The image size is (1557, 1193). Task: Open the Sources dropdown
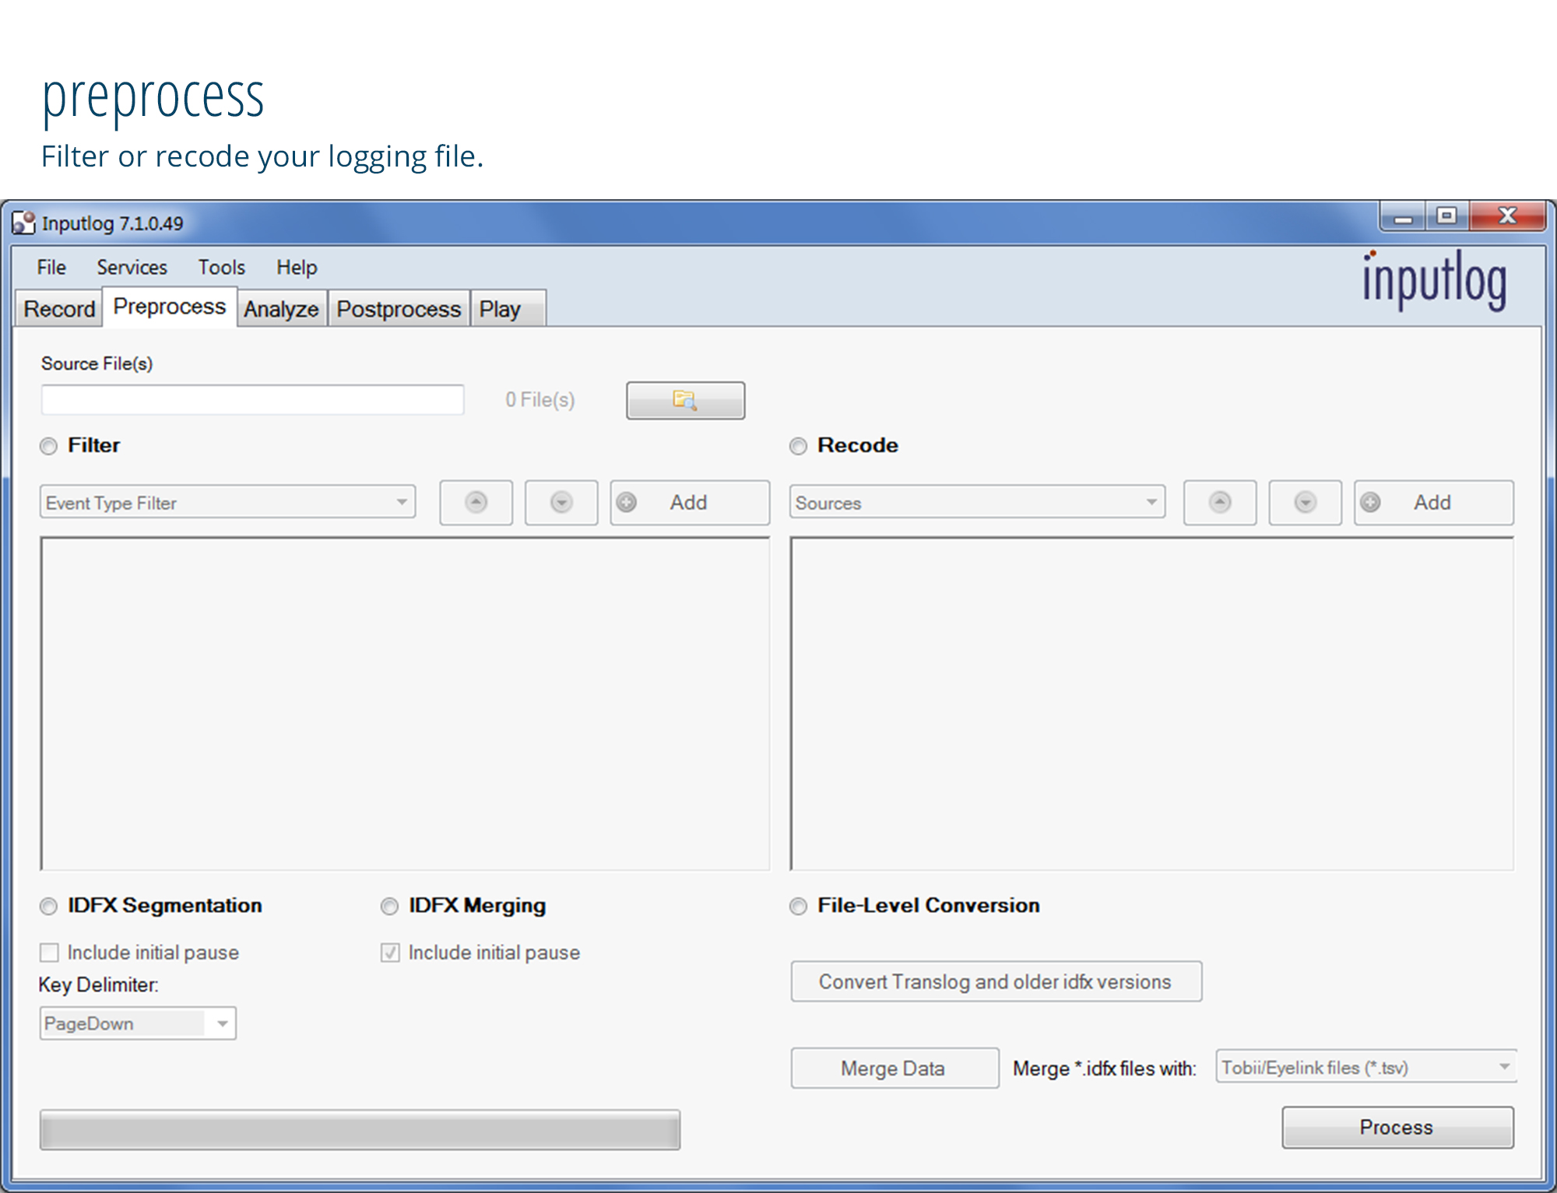[977, 503]
